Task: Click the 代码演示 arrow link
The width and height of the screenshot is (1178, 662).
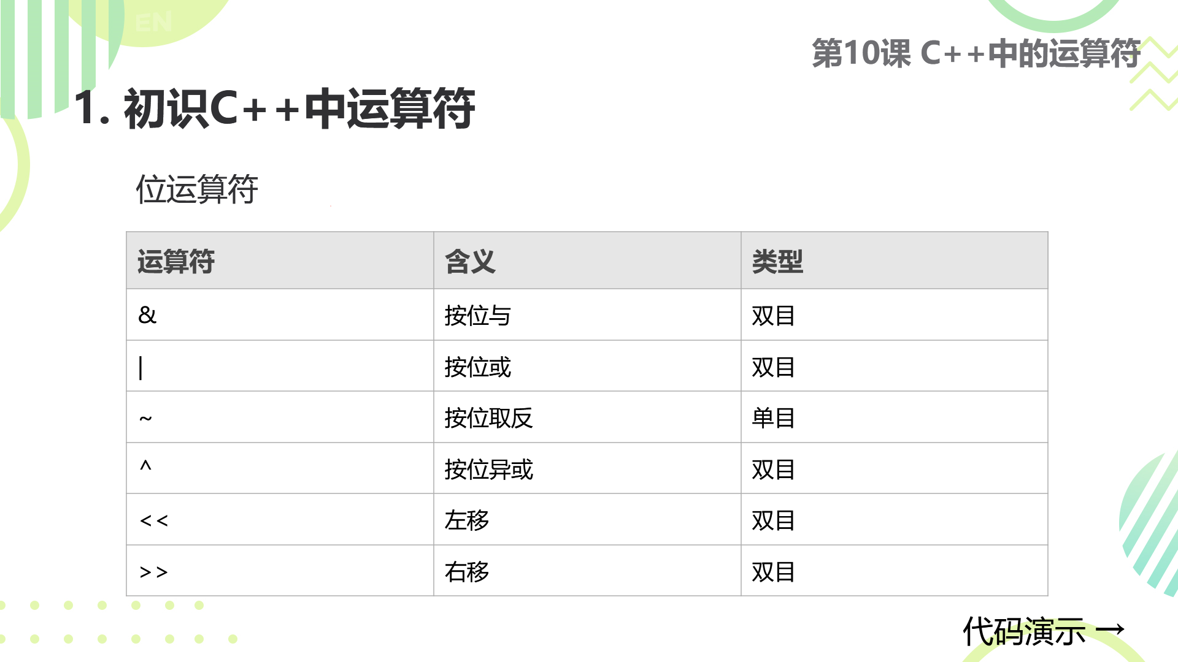Action: [x=1044, y=631]
